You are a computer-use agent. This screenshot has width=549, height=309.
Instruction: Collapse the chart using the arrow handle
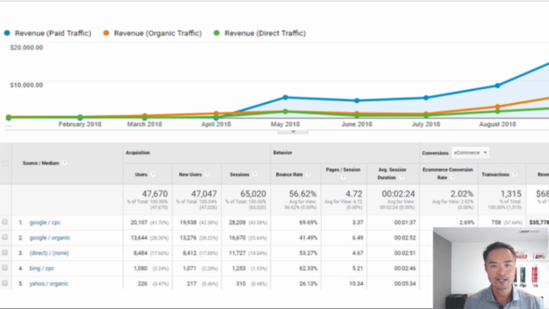(293, 131)
